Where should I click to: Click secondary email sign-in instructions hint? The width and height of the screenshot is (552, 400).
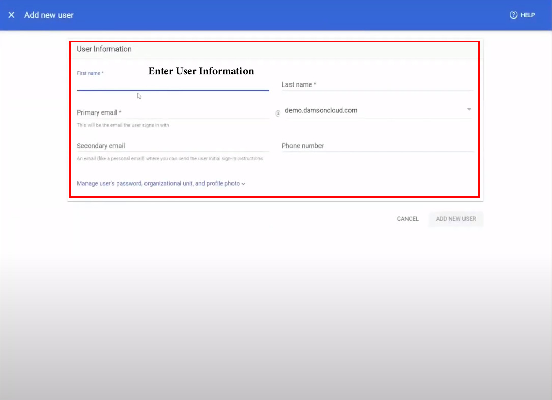tap(169, 158)
